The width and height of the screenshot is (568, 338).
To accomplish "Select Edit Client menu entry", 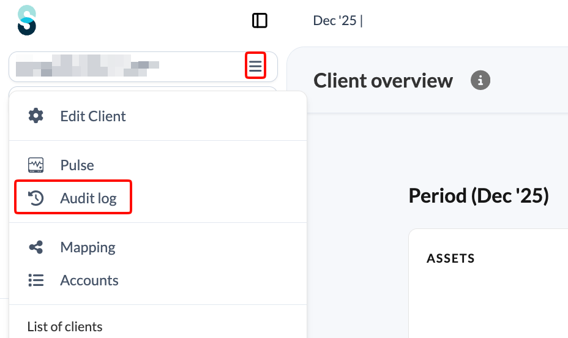I will click(x=93, y=116).
